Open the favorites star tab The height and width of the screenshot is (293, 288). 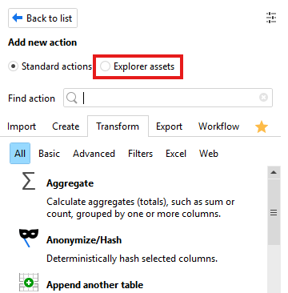262,126
